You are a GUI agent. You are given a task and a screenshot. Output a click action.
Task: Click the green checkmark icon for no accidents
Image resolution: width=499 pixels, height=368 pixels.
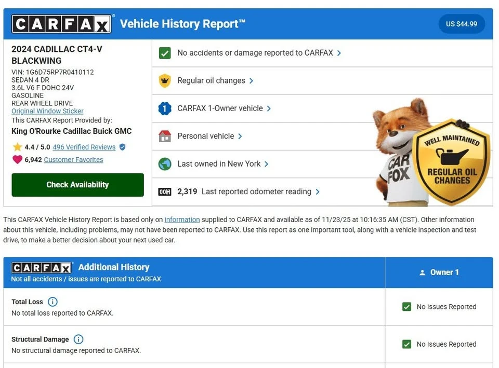[165, 53]
